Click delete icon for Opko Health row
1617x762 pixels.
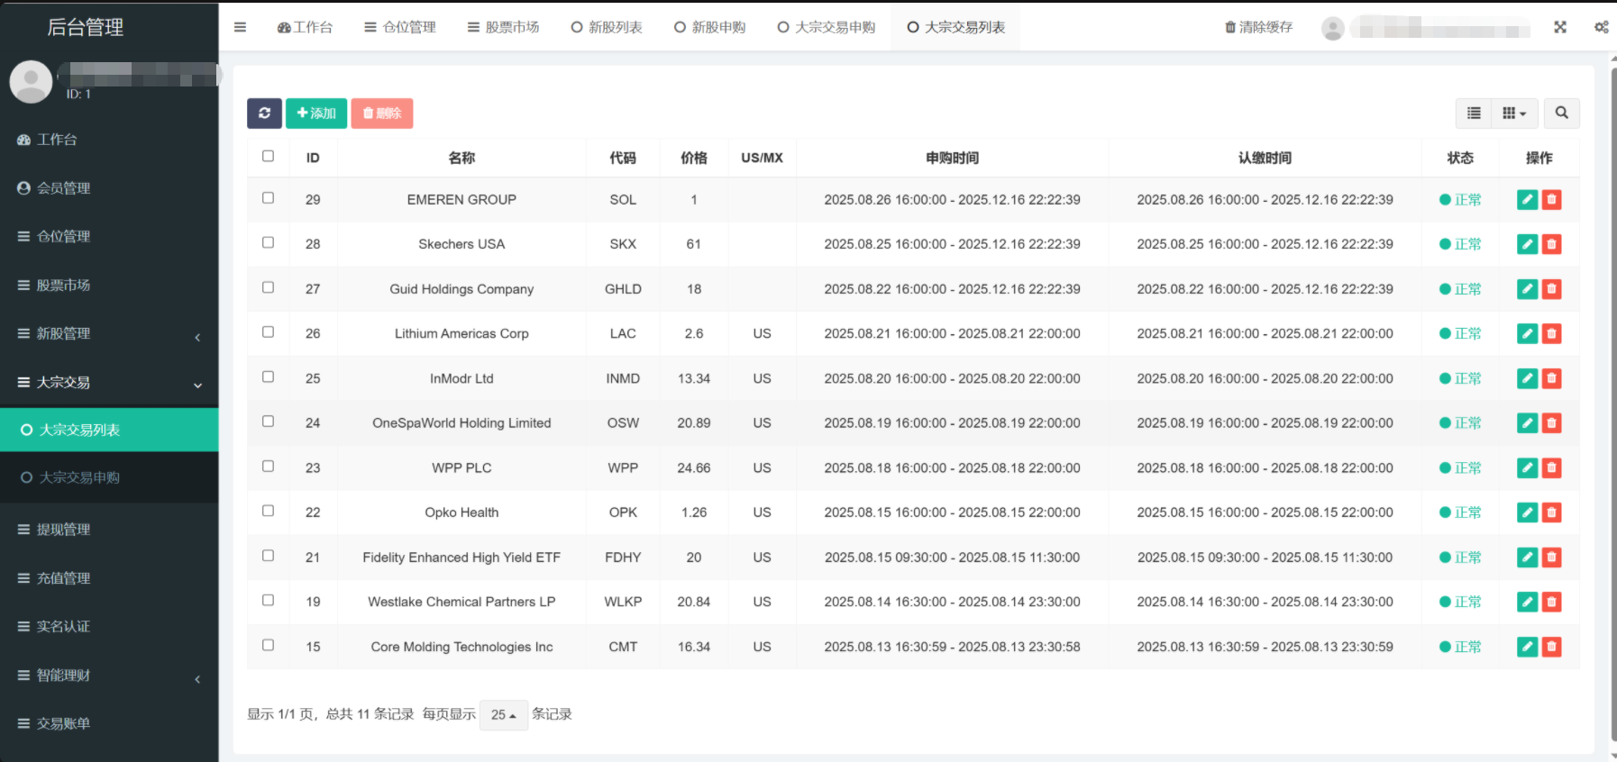coord(1551,513)
